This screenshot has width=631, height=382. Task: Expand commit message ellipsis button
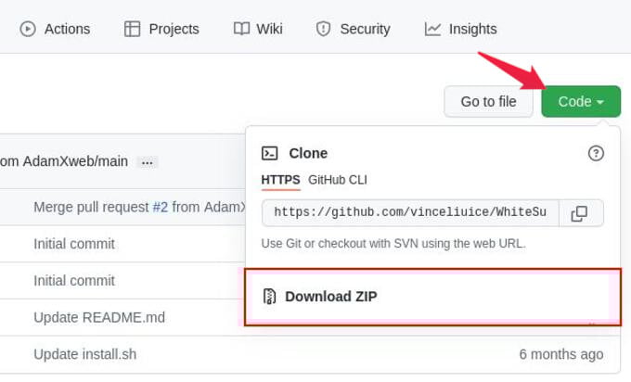147,162
